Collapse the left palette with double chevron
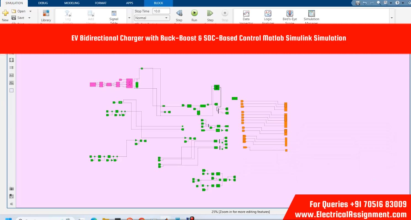The height and width of the screenshot is (220, 411). 11,204
